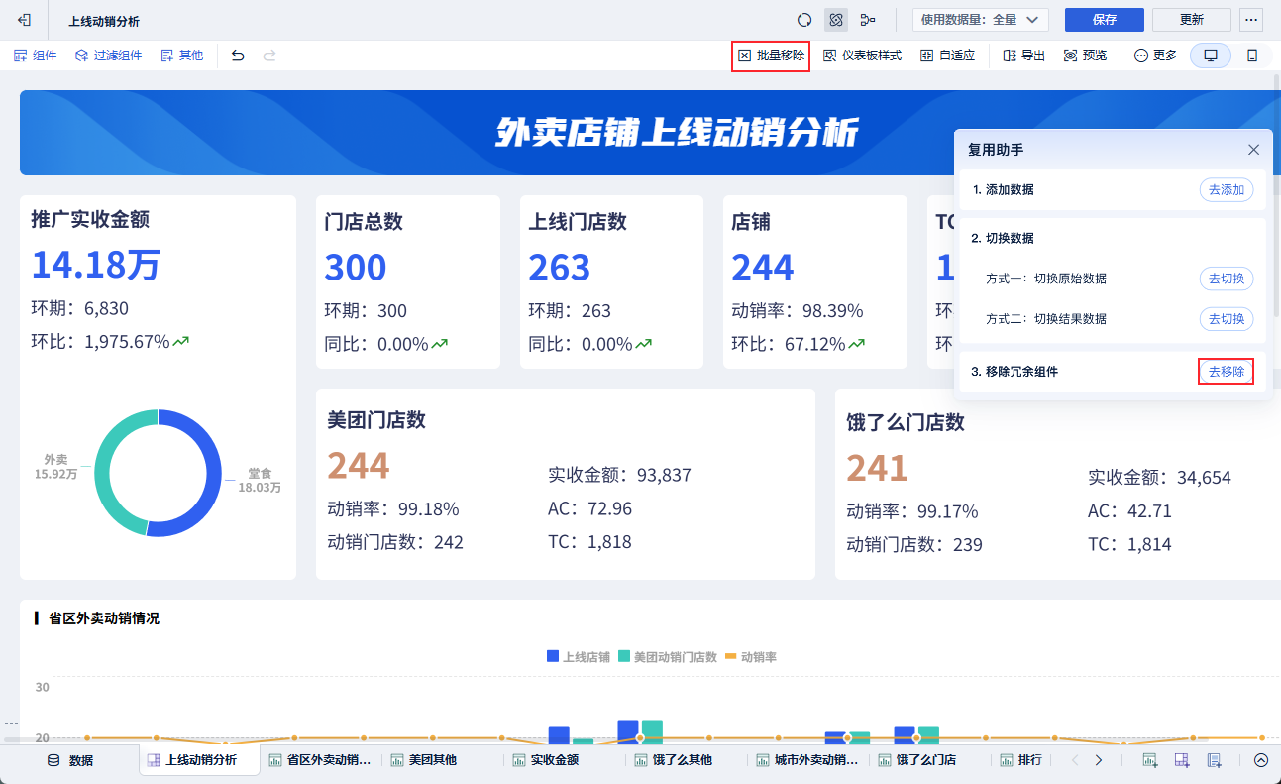Click 去添加 for 添加数据
This screenshot has height=784, width=1281.
1226,189
